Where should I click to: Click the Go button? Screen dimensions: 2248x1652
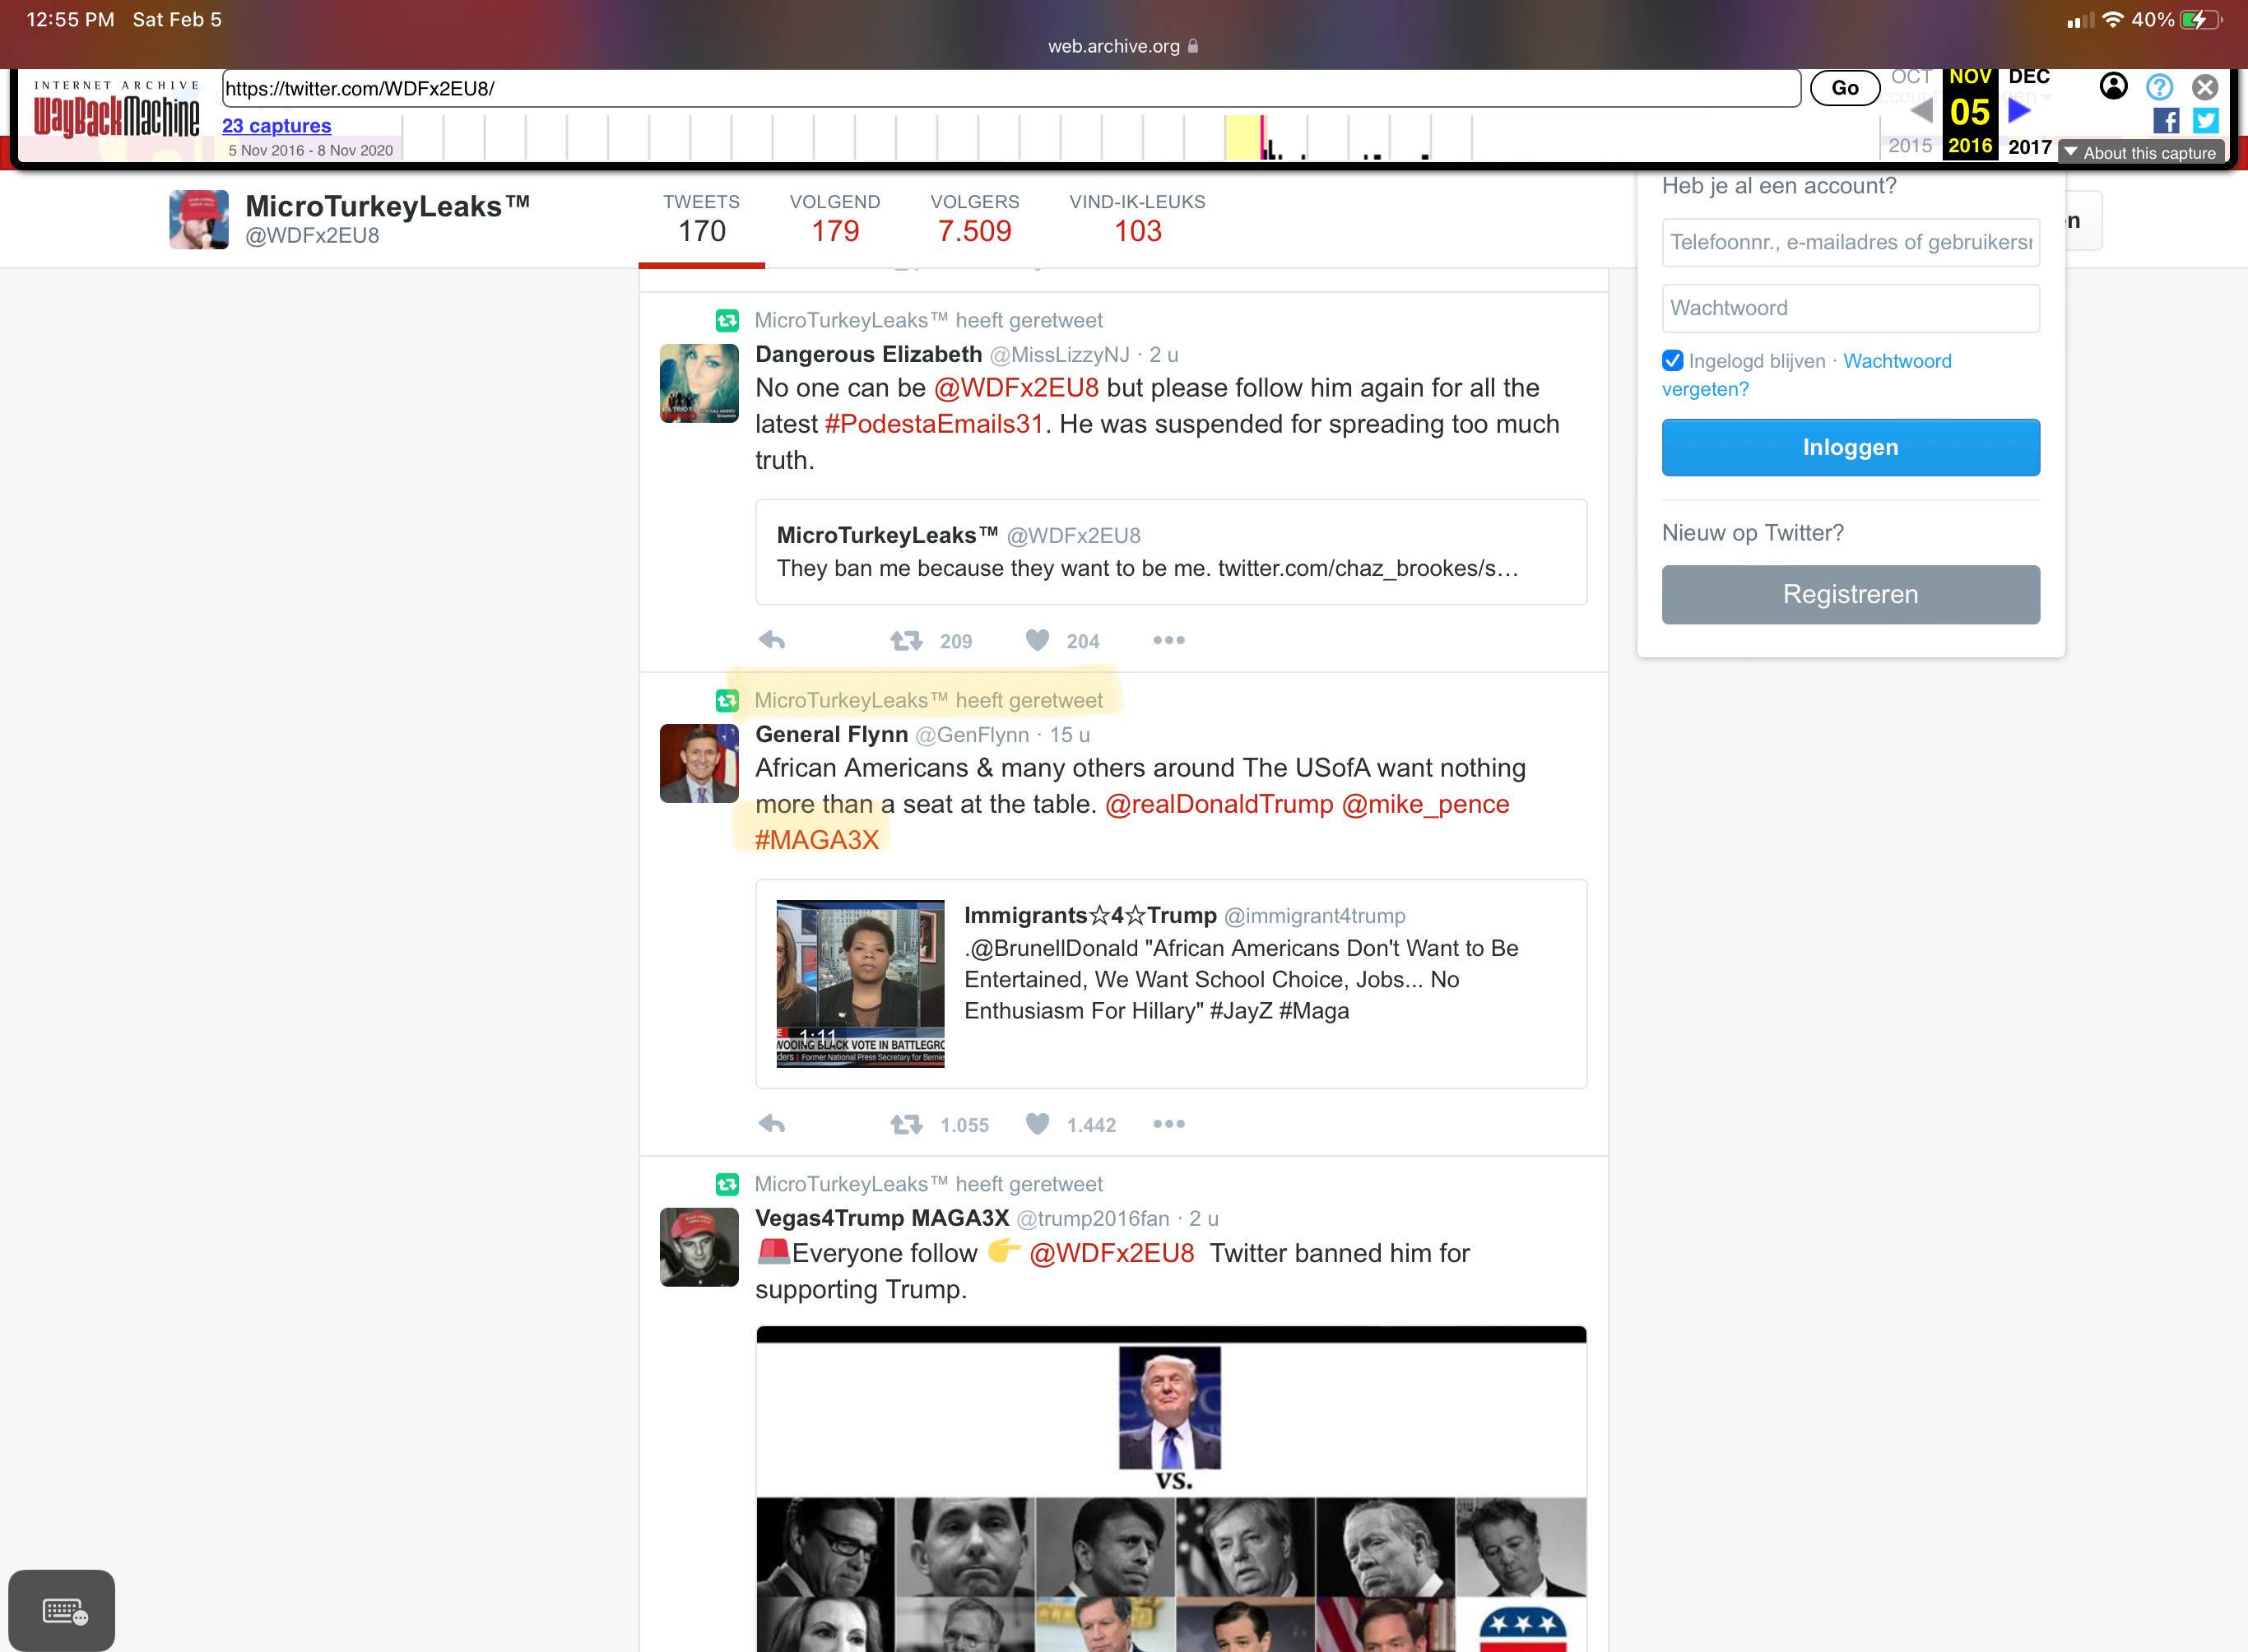(x=1845, y=88)
